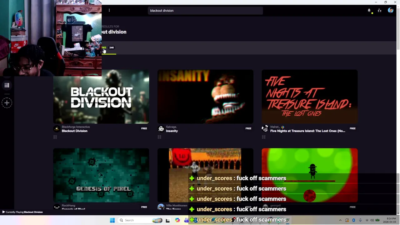Open the Five Nights at Treasure Island thumbnail
This screenshot has height=225, width=400.
309,97
